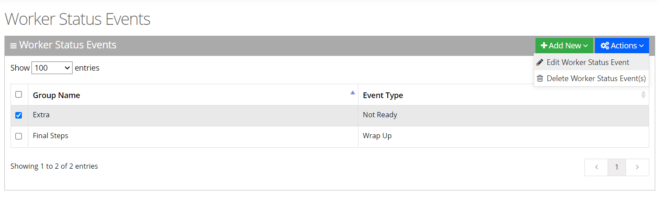Click the Group Name sort arrow icon
The height and width of the screenshot is (204, 657).
coord(352,92)
